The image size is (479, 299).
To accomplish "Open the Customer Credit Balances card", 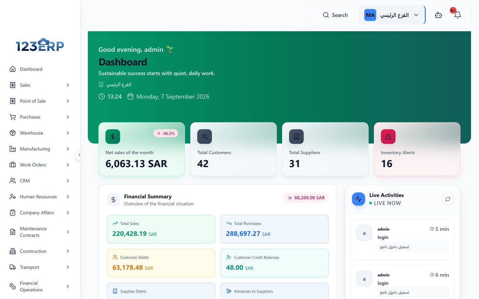I will tap(274, 263).
